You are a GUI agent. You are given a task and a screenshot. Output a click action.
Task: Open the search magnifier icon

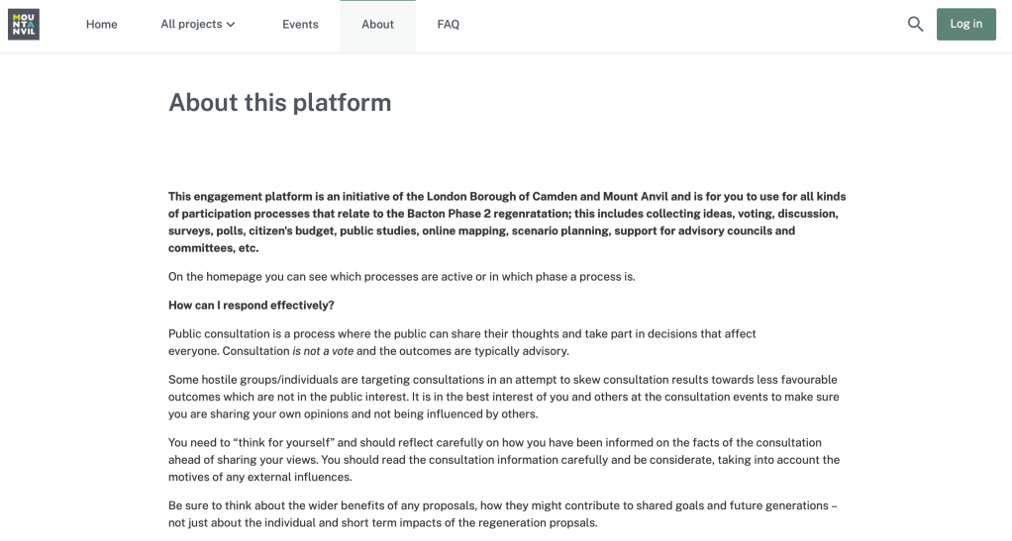[x=915, y=25]
